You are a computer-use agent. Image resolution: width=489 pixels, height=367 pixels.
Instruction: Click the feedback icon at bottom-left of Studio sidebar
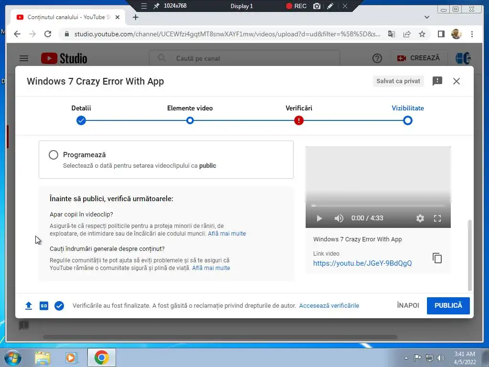pyautogui.click(x=24, y=325)
